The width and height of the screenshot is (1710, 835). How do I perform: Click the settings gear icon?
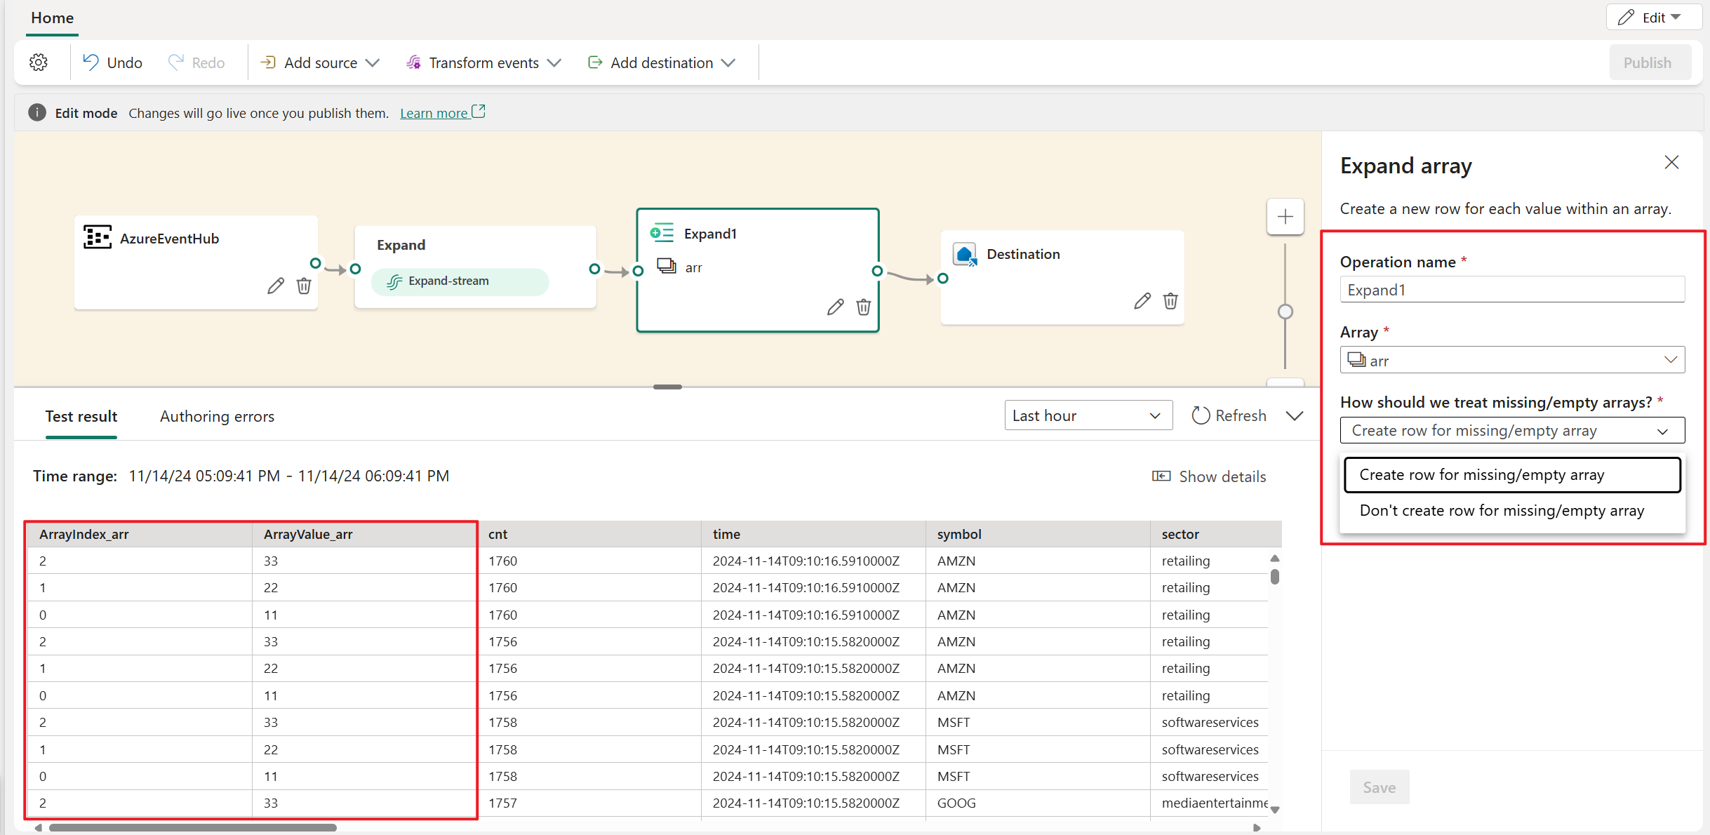(x=38, y=62)
